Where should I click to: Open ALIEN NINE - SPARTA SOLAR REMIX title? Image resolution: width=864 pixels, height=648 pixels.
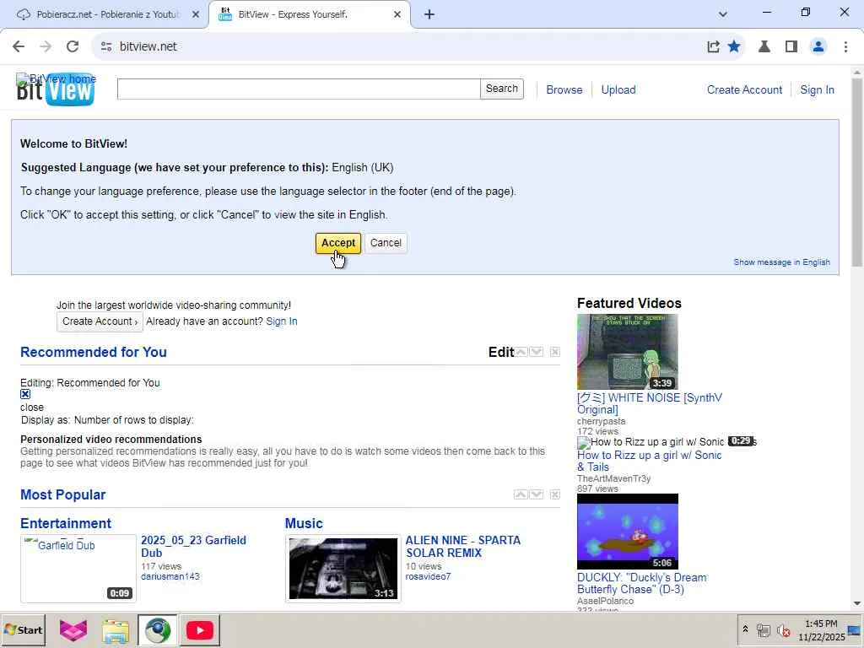463,547
